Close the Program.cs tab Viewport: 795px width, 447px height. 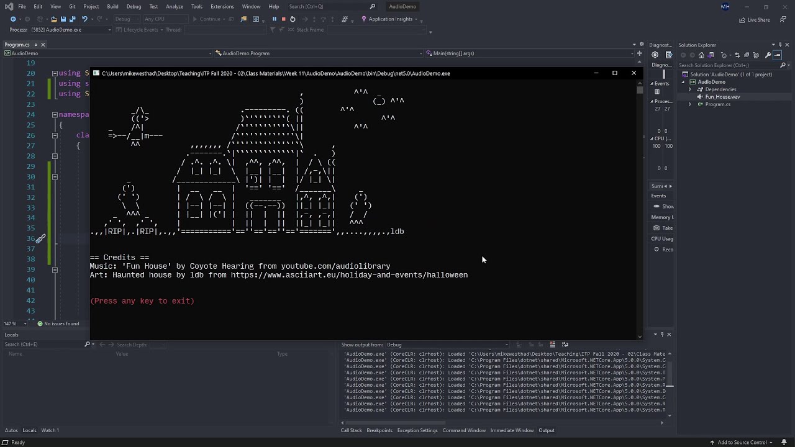[x=43, y=45]
